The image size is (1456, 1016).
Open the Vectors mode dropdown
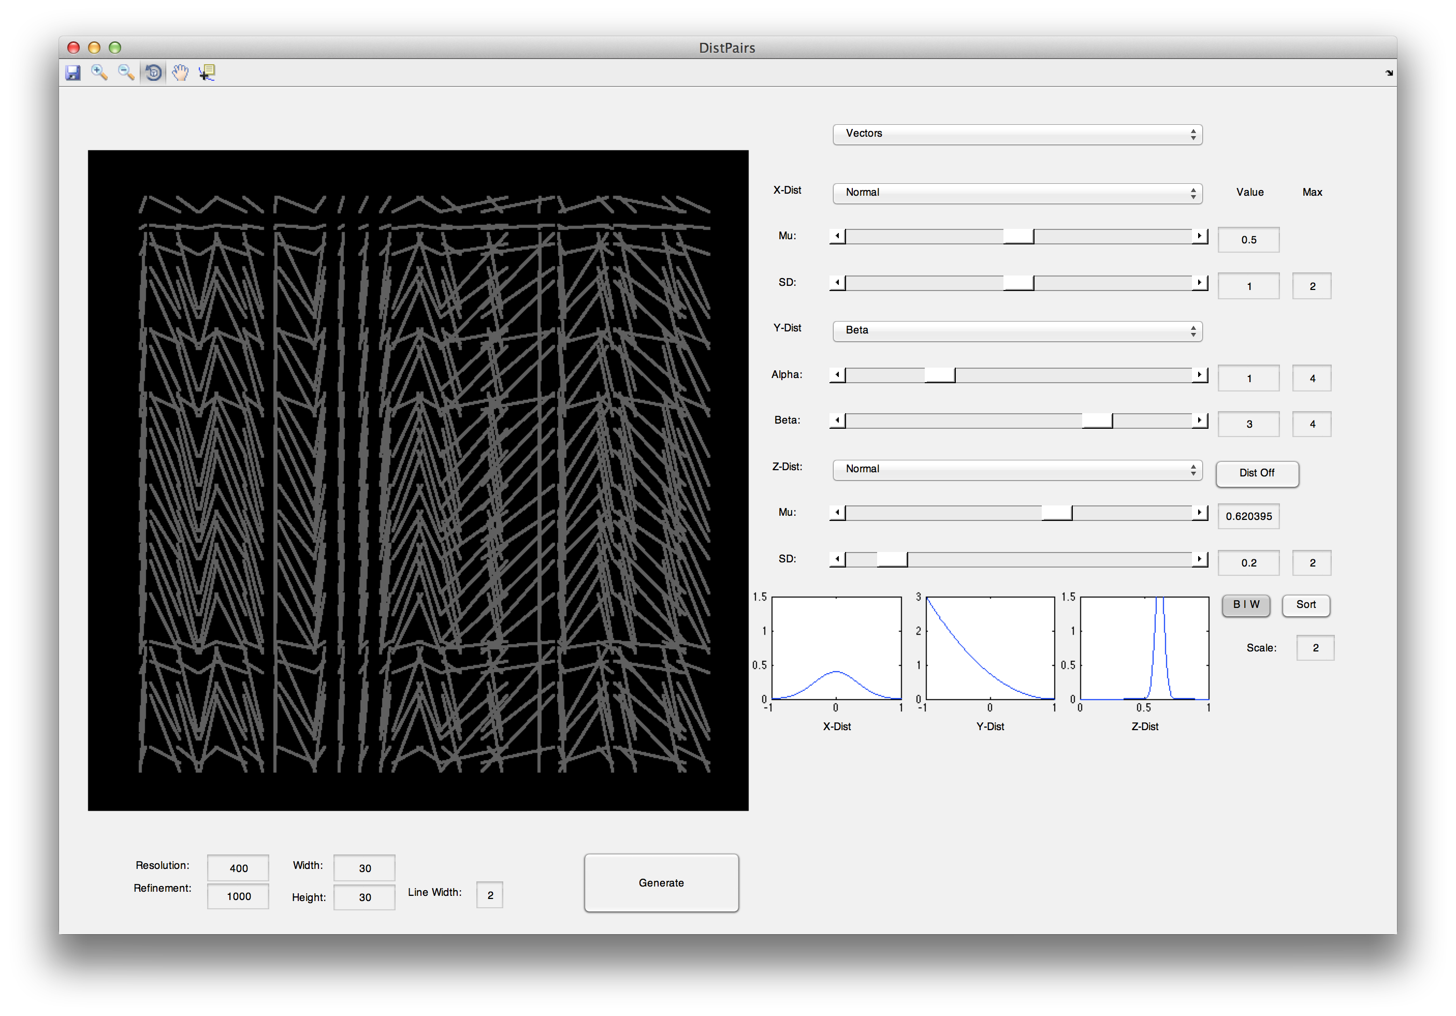pyautogui.click(x=1016, y=134)
